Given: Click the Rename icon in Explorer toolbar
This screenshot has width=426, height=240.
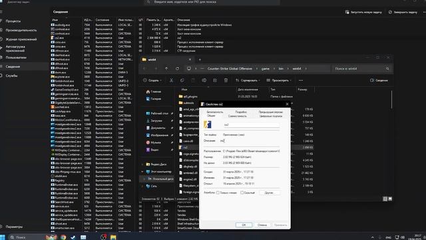Looking at the screenshot, I should 204,80.
